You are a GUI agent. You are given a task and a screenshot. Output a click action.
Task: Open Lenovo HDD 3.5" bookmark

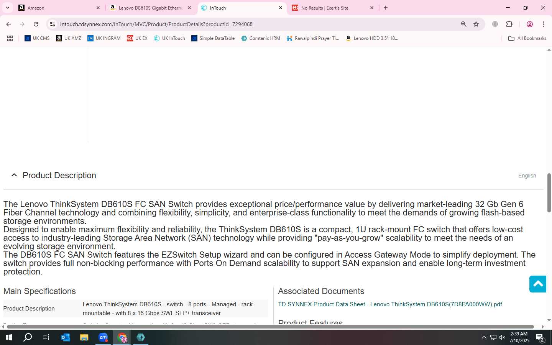372,38
